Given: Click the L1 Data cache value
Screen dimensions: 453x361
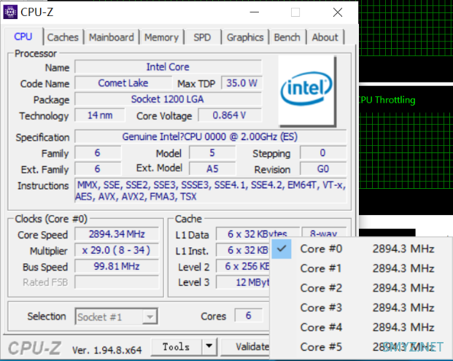Looking at the screenshot, I should tap(257, 233).
